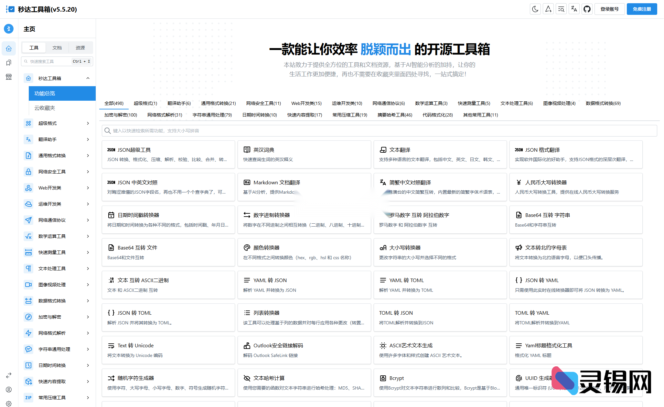This screenshot has width=664, height=407.
Task: Open the bookmarks icon in the left sidebar
Action: [9, 63]
